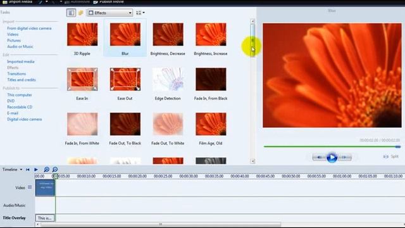Open the Timeline view dropdown

click(12, 170)
